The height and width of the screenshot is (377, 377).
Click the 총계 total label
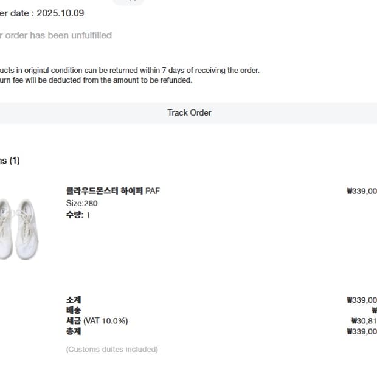click(74, 331)
